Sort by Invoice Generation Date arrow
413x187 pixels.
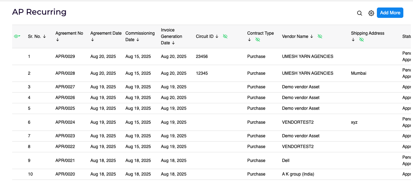[x=173, y=43]
